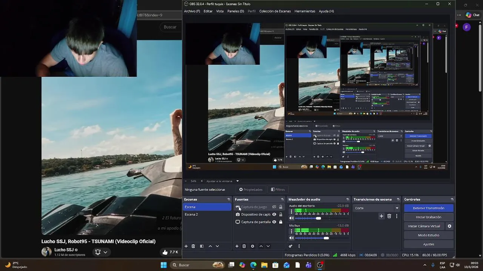Screen dimensions: 483x271
Task: Open Windows Start menu
Action: point(163,265)
